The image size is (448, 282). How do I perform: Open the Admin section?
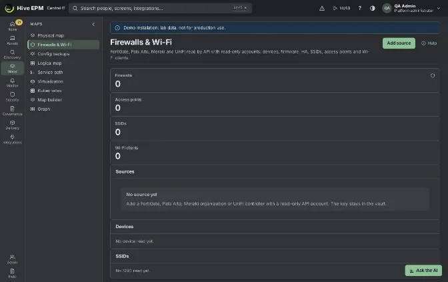pos(12,259)
